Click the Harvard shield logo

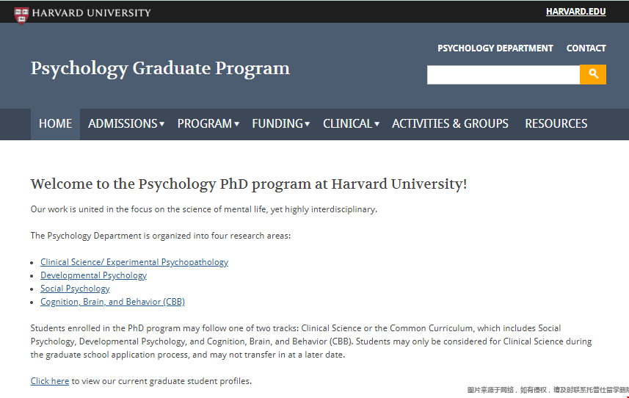pyautogui.click(x=21, y=15)
